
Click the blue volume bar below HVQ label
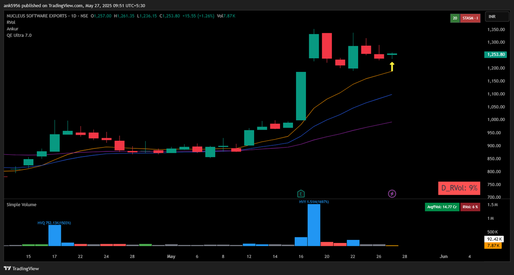(x=54, y=235)
